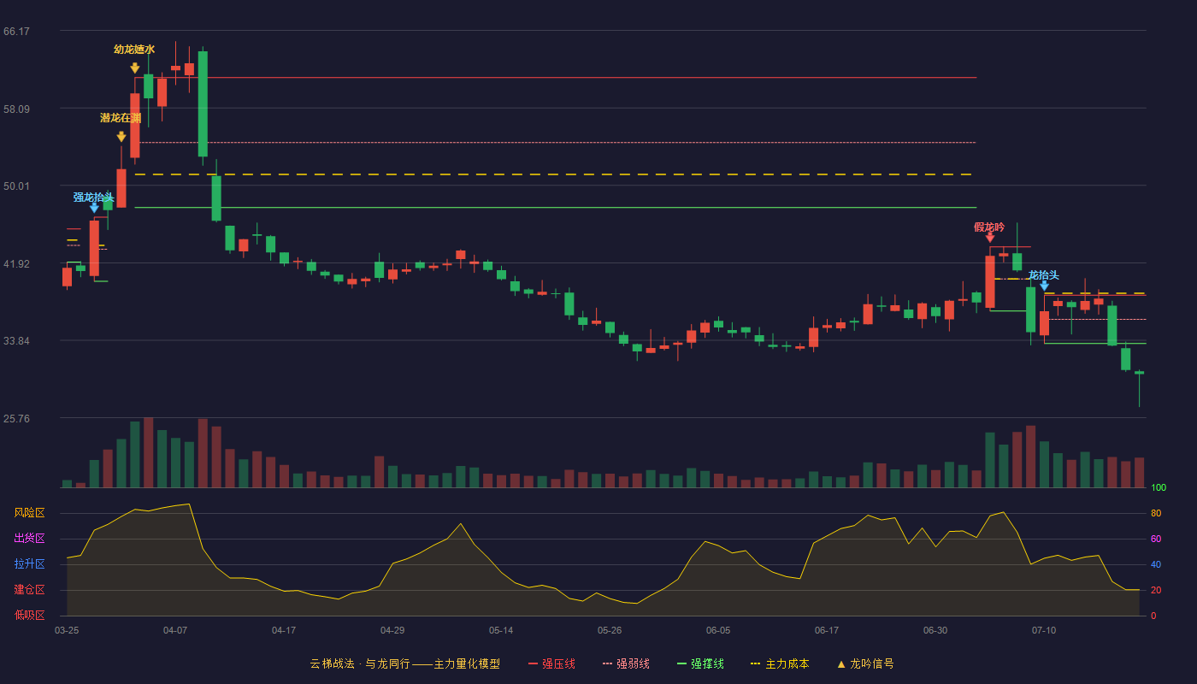Toggle the 强撑线 legend entry
1197x684 pixels.
[700, 663]
